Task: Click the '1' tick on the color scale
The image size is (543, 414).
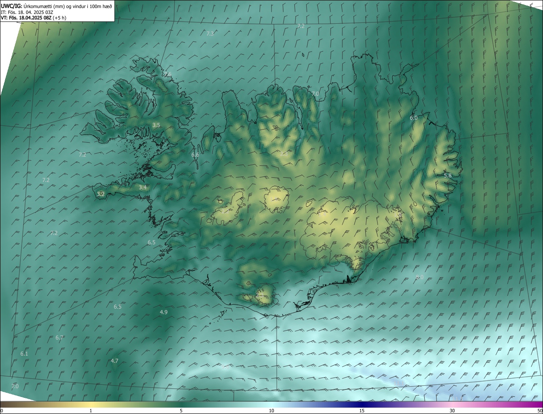Action: tap(91, 411)
